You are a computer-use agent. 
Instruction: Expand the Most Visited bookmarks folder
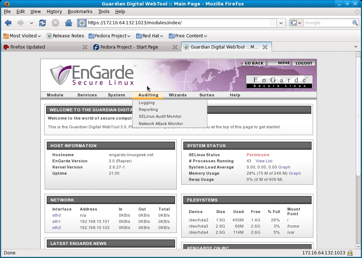coord(22,36)
